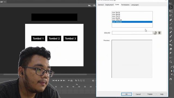The height and width of the screenshot is (98, 174).
Task: Switch to the Deployment tab
Action: click(x=109, y=5)
